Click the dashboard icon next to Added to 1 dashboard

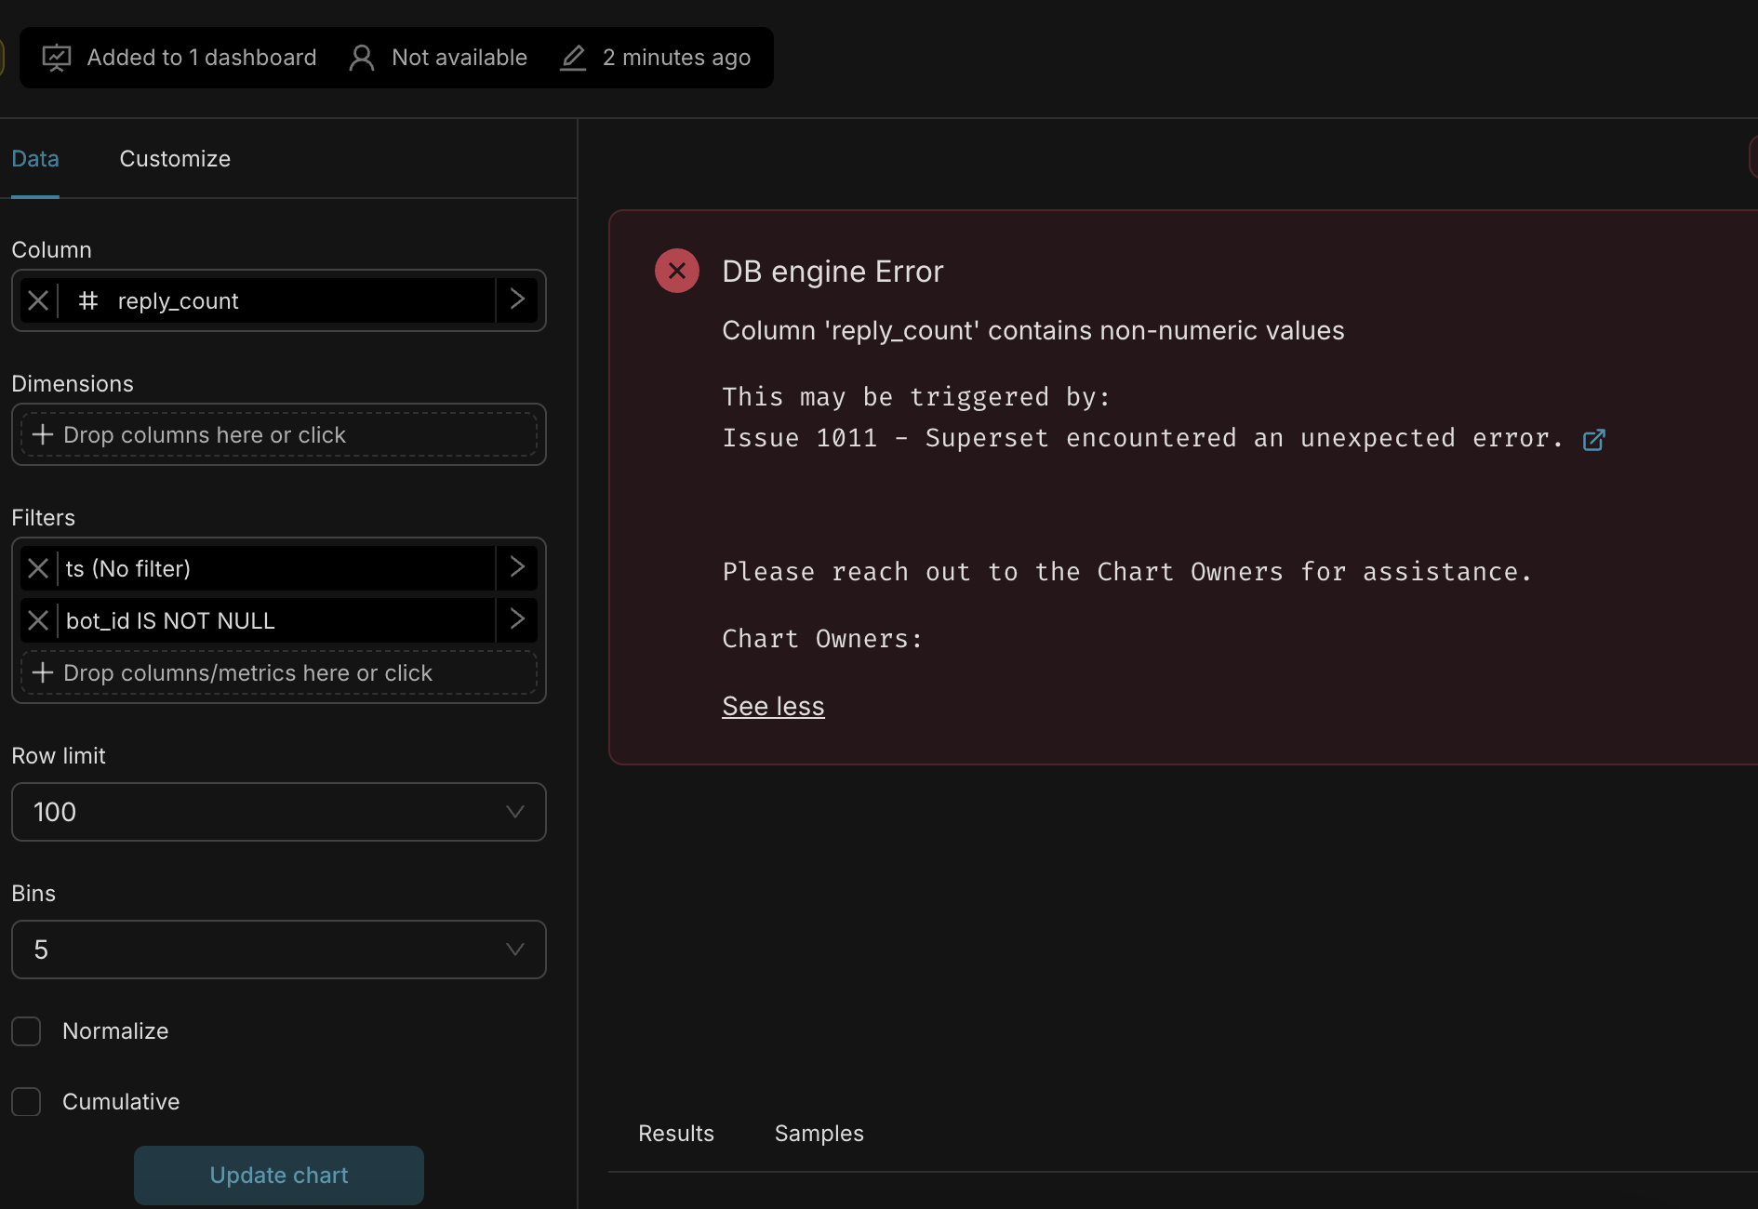57,58
